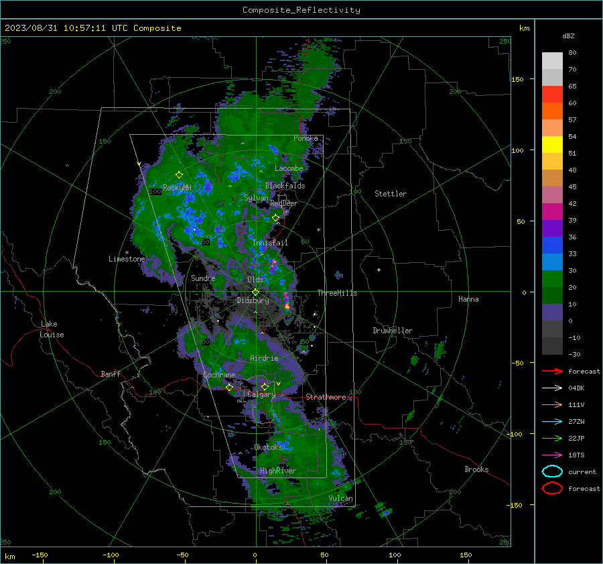
Task: Click the yellow diamond marker above RockyMH
Action: click(x=179, y=175)
